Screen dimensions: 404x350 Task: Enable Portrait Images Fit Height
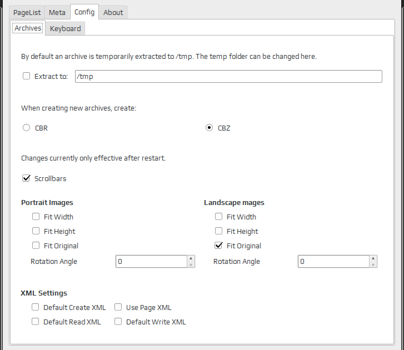pyautogui.click(x=36, y=231)
